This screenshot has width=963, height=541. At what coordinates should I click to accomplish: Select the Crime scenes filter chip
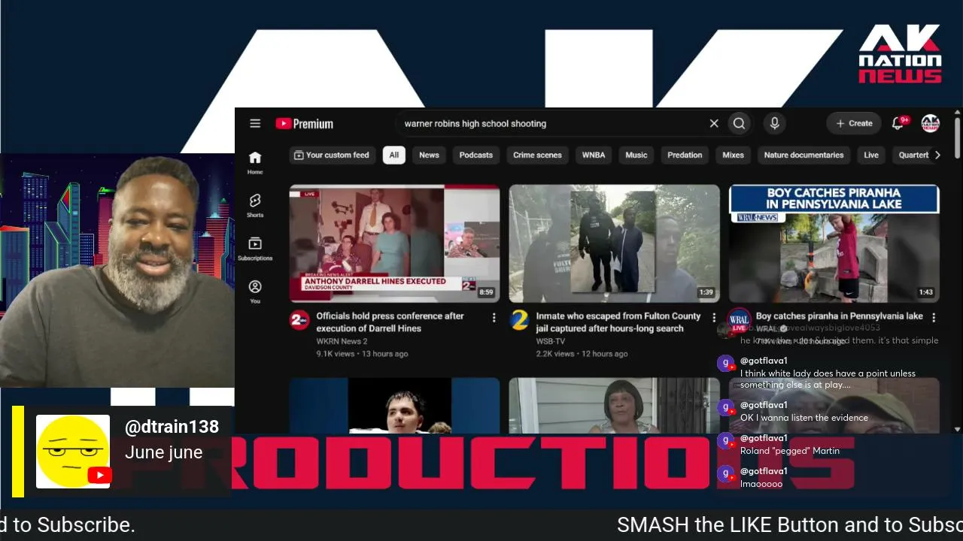point(537,155)
